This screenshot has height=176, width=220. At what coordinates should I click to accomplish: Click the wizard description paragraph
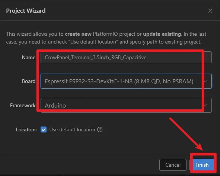coord(106,38)
